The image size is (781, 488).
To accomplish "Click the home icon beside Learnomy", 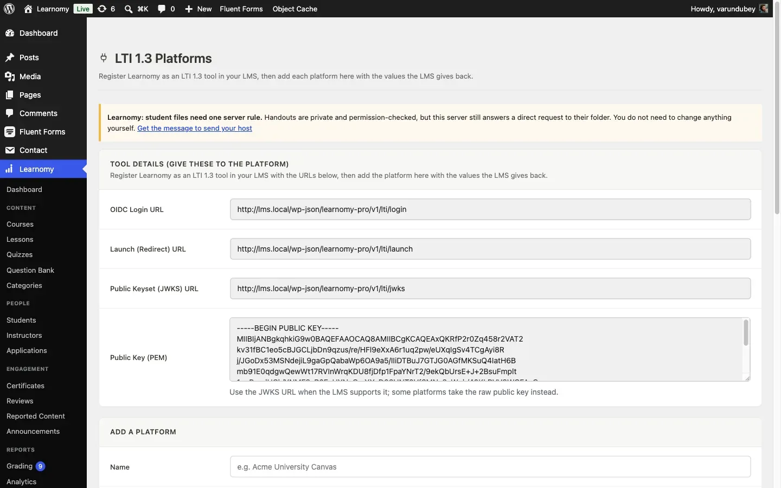I will (x=28, y=9).
